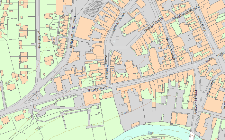Click the 35m contour label

(36, 93)
